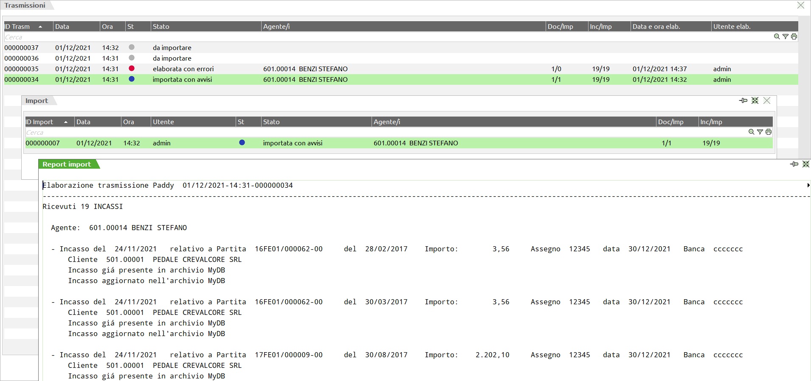
Task: Sort imports by the ID Import column
Action: [42, 122]
